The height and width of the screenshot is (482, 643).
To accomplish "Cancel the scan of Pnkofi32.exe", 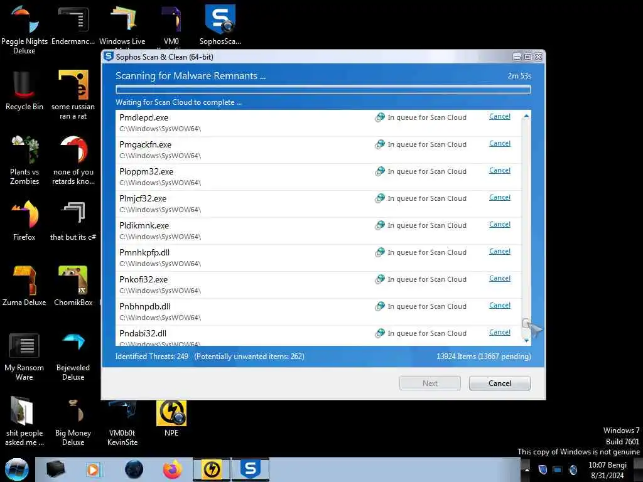I will (499, 278).
